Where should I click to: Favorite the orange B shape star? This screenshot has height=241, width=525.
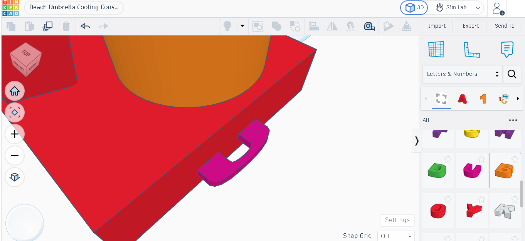click(x=515, y=159)
